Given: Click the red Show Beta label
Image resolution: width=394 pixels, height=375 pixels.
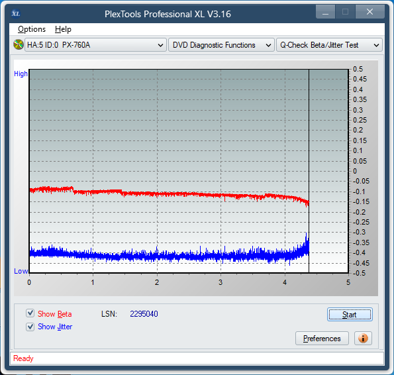Looking at the screenshot, I should tap(54, 314).
